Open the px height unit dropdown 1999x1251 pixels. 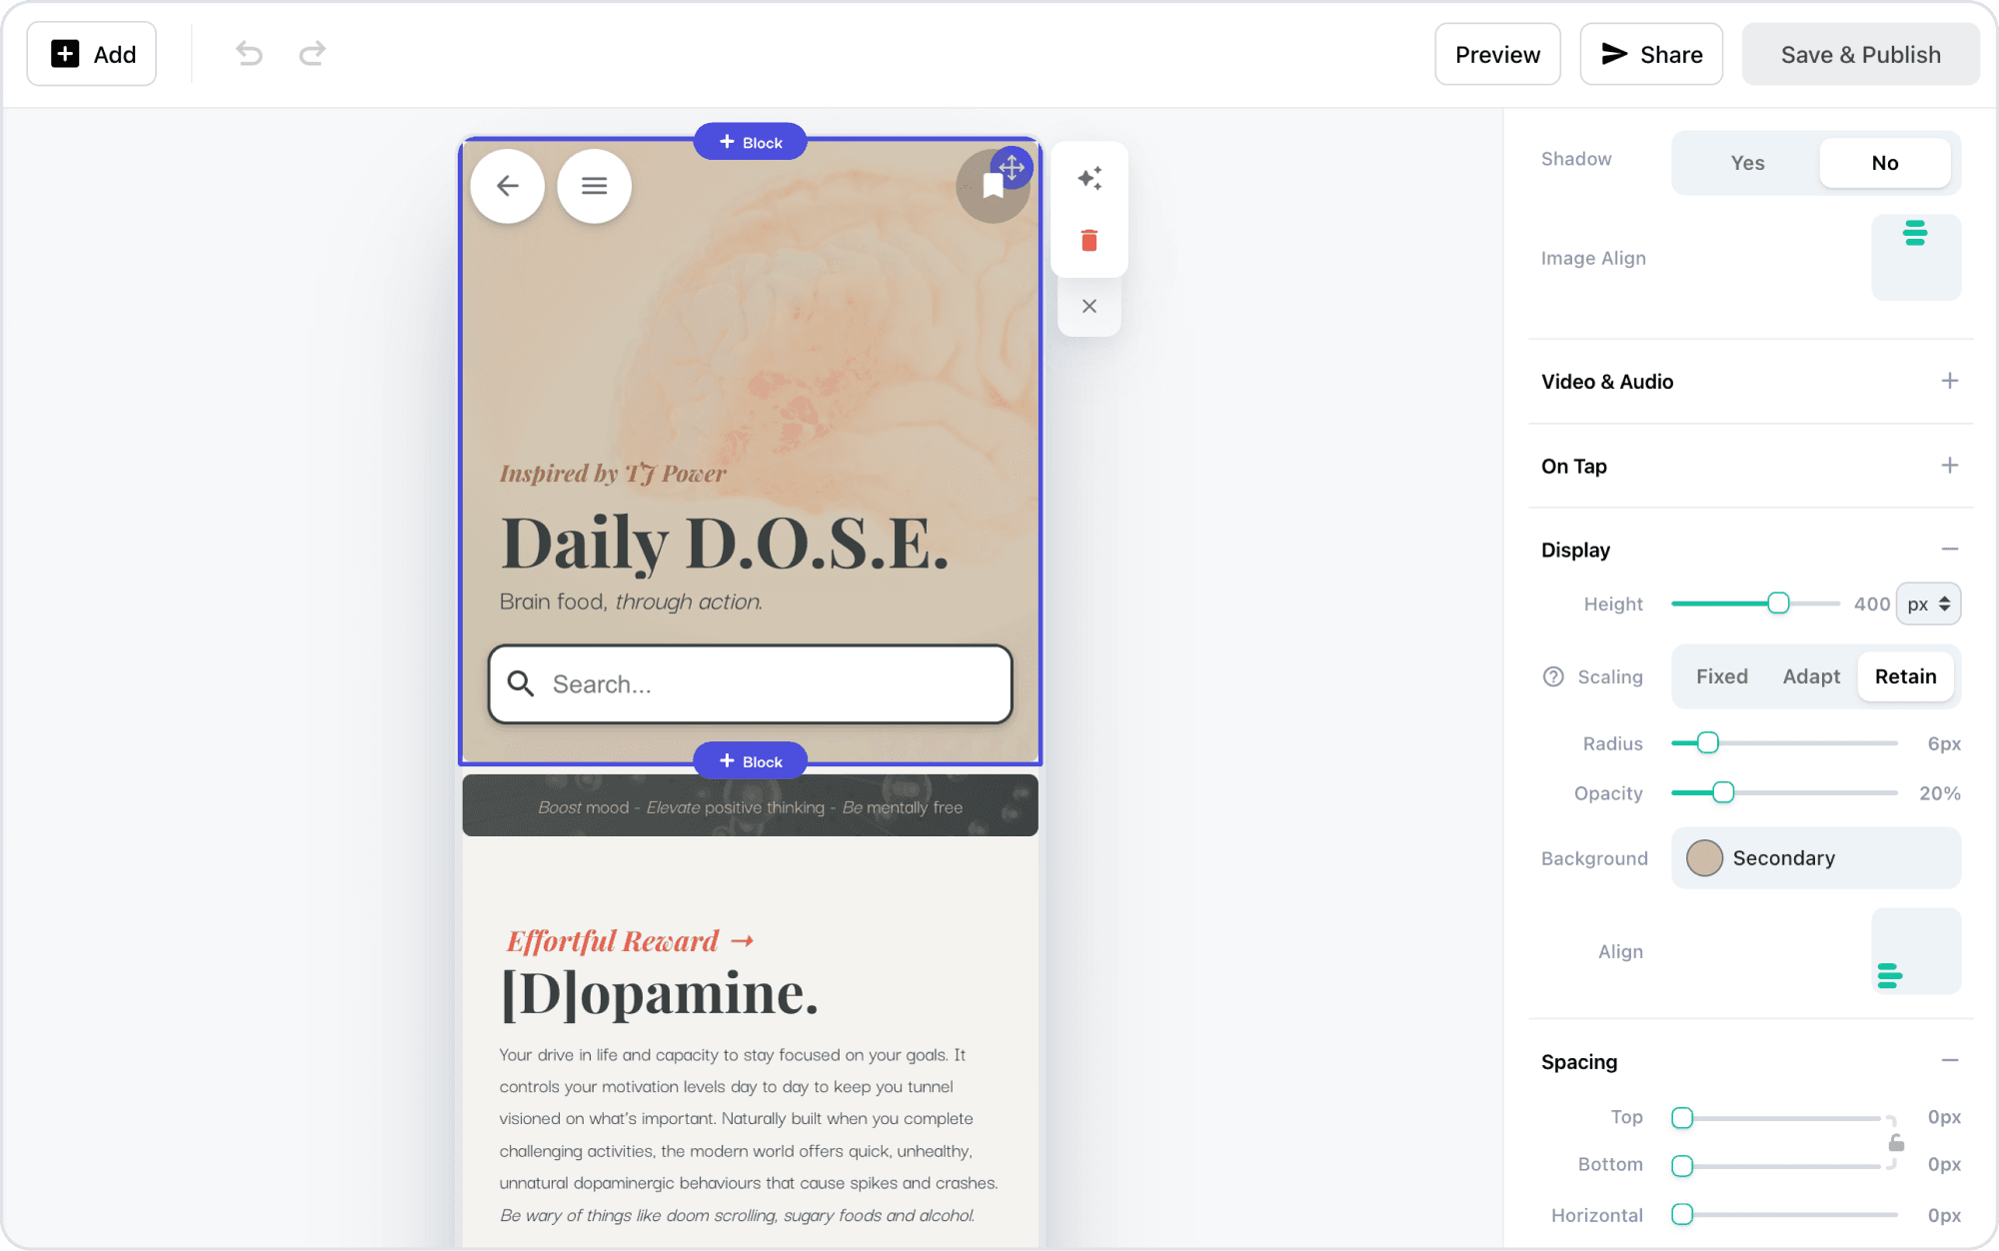coord(1928,604)
